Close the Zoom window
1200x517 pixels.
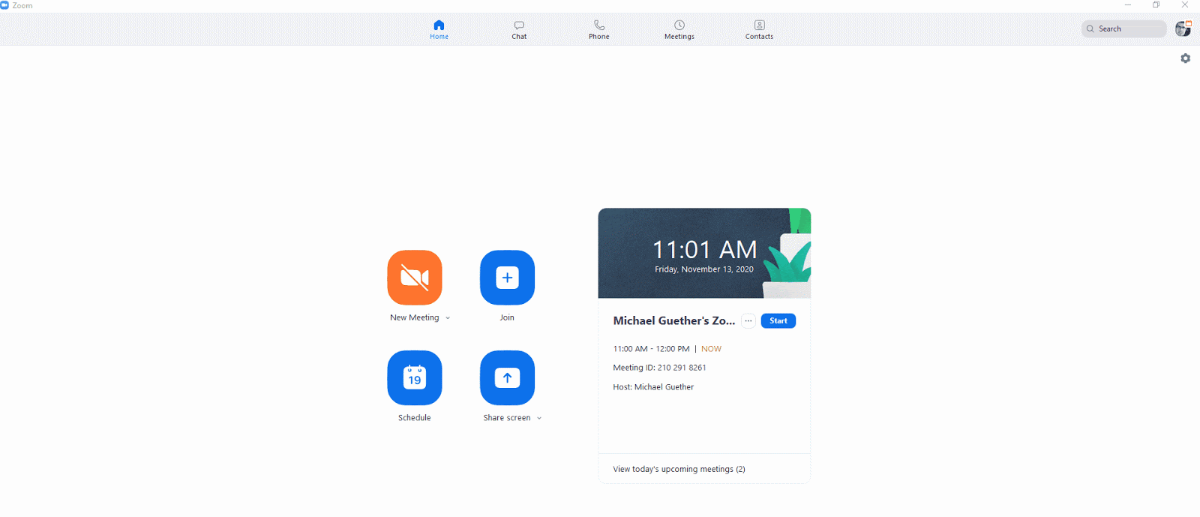pos(1185,5)
